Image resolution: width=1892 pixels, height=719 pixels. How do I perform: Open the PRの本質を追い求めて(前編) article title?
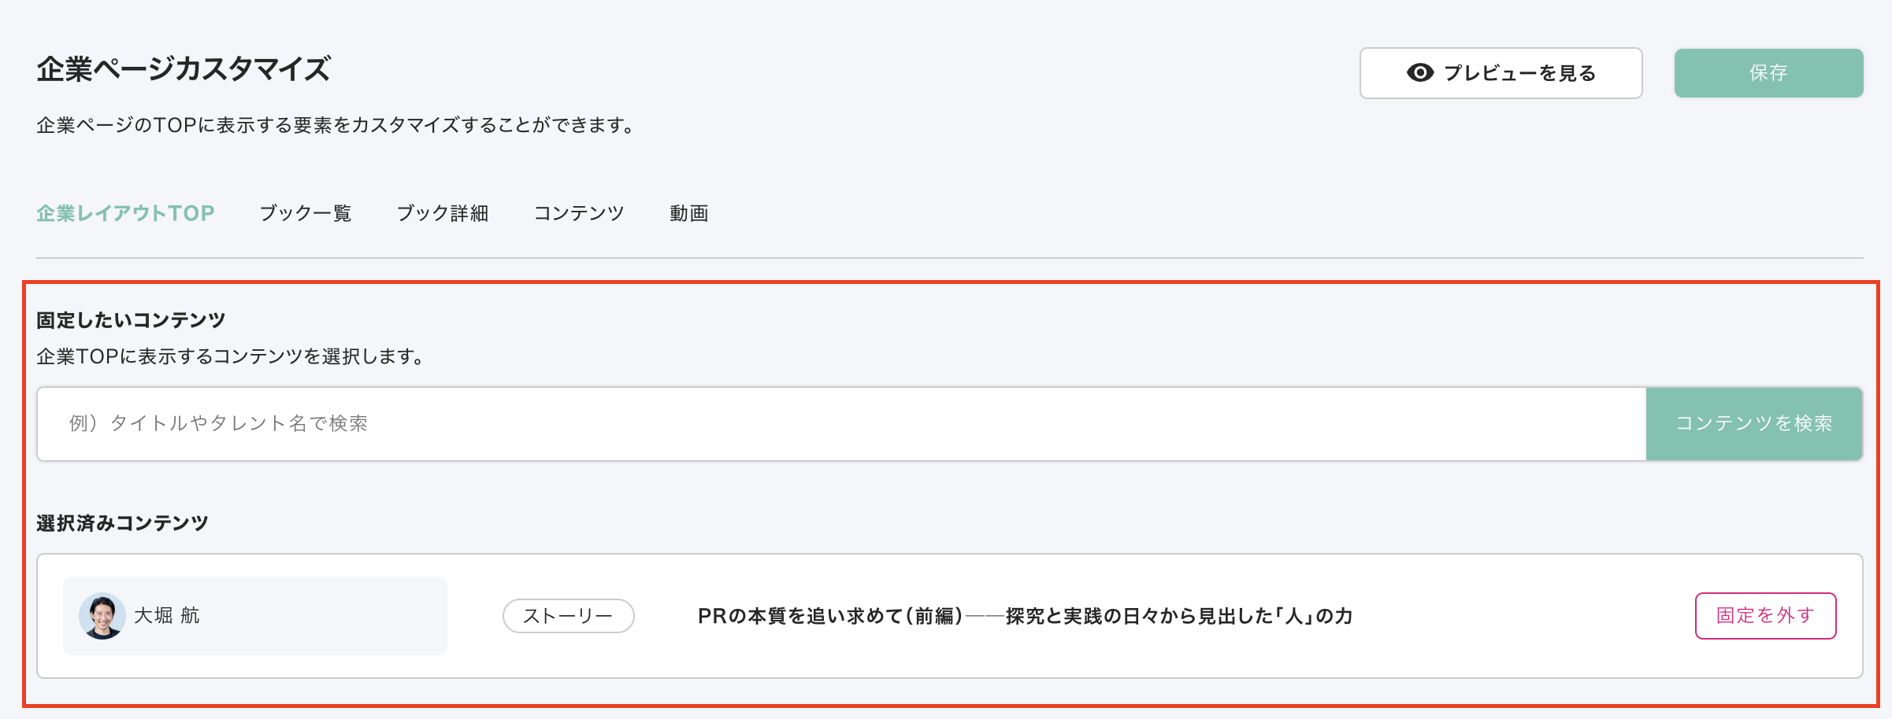(1026, 616)
